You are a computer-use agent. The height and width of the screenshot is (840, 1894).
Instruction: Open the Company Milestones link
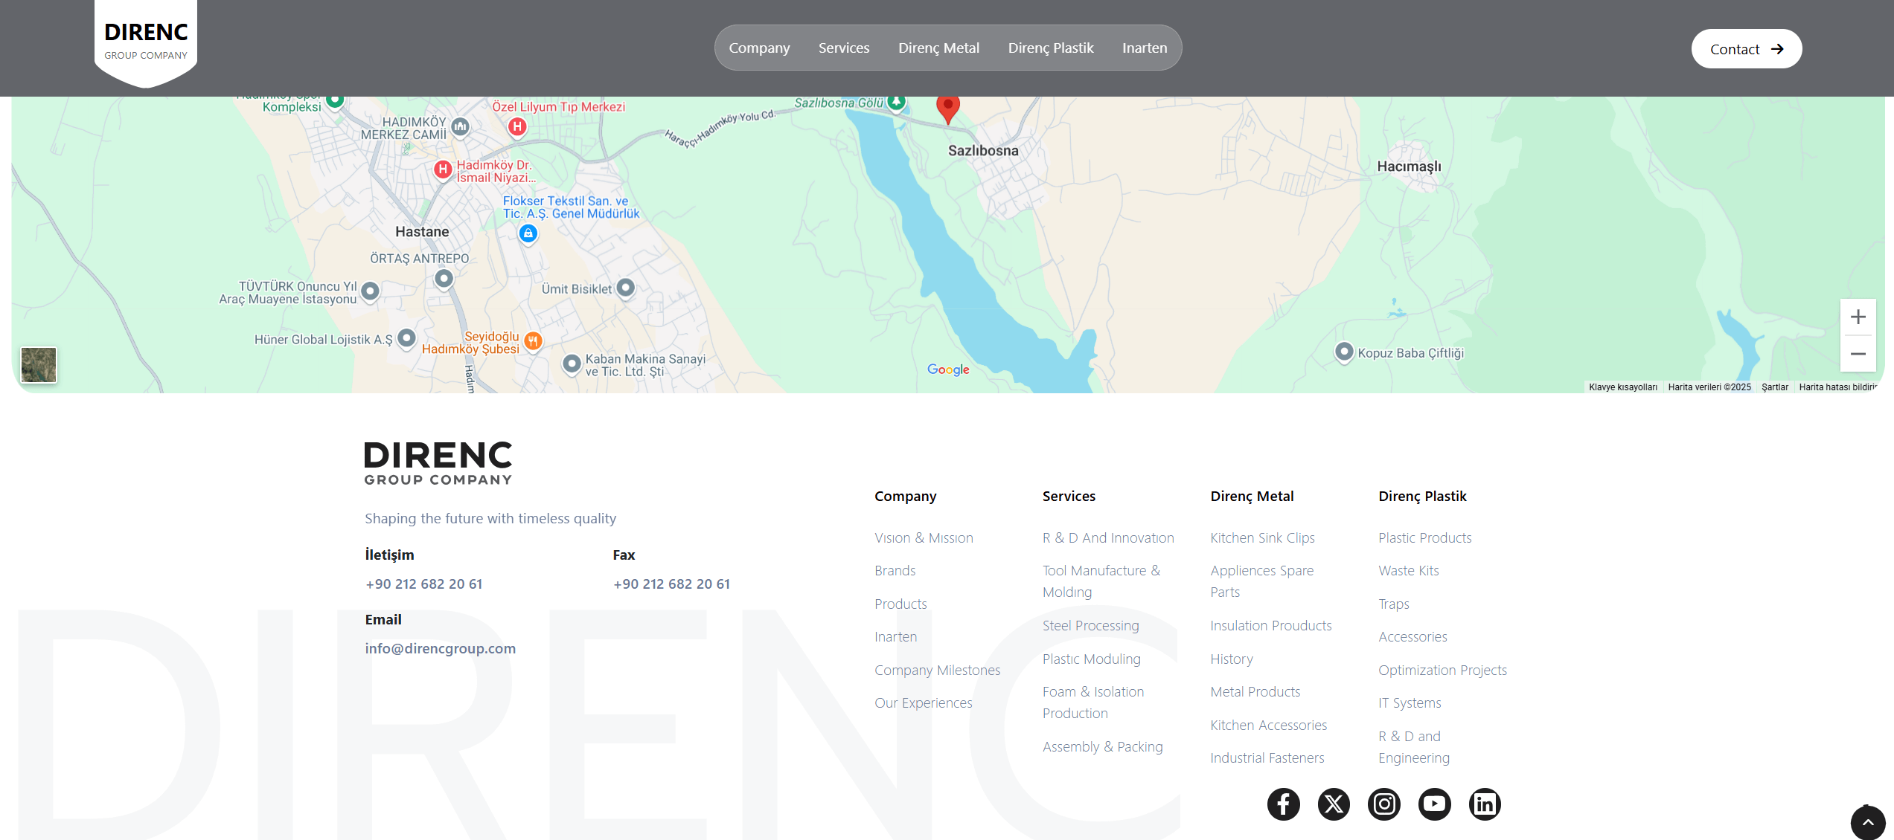click(x=937, y=671)
